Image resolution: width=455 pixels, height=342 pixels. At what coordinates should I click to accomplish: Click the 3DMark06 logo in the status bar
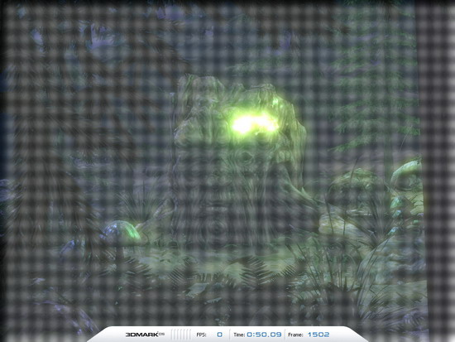coord(145,335)
